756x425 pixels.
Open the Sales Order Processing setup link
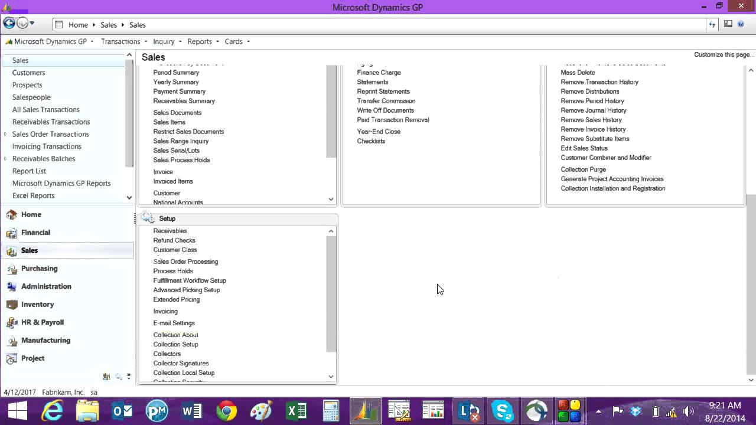coord(185,261)
